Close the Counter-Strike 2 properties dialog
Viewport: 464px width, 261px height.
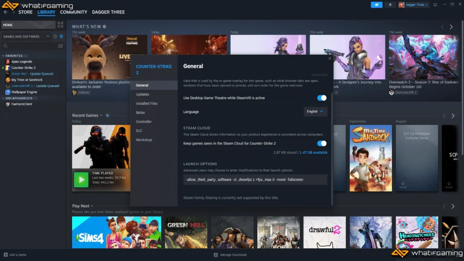pos(329,58)
